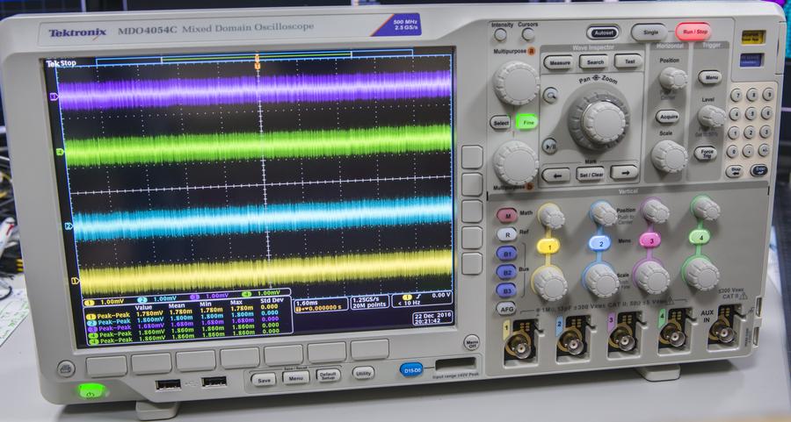
Task: Click the play/pause button below Zoom
Action: coord(550,146)
